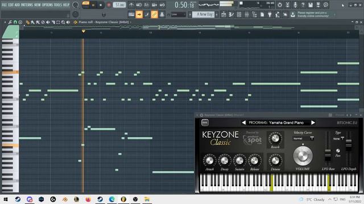Toggle the loop recording icon

(162, 5)
